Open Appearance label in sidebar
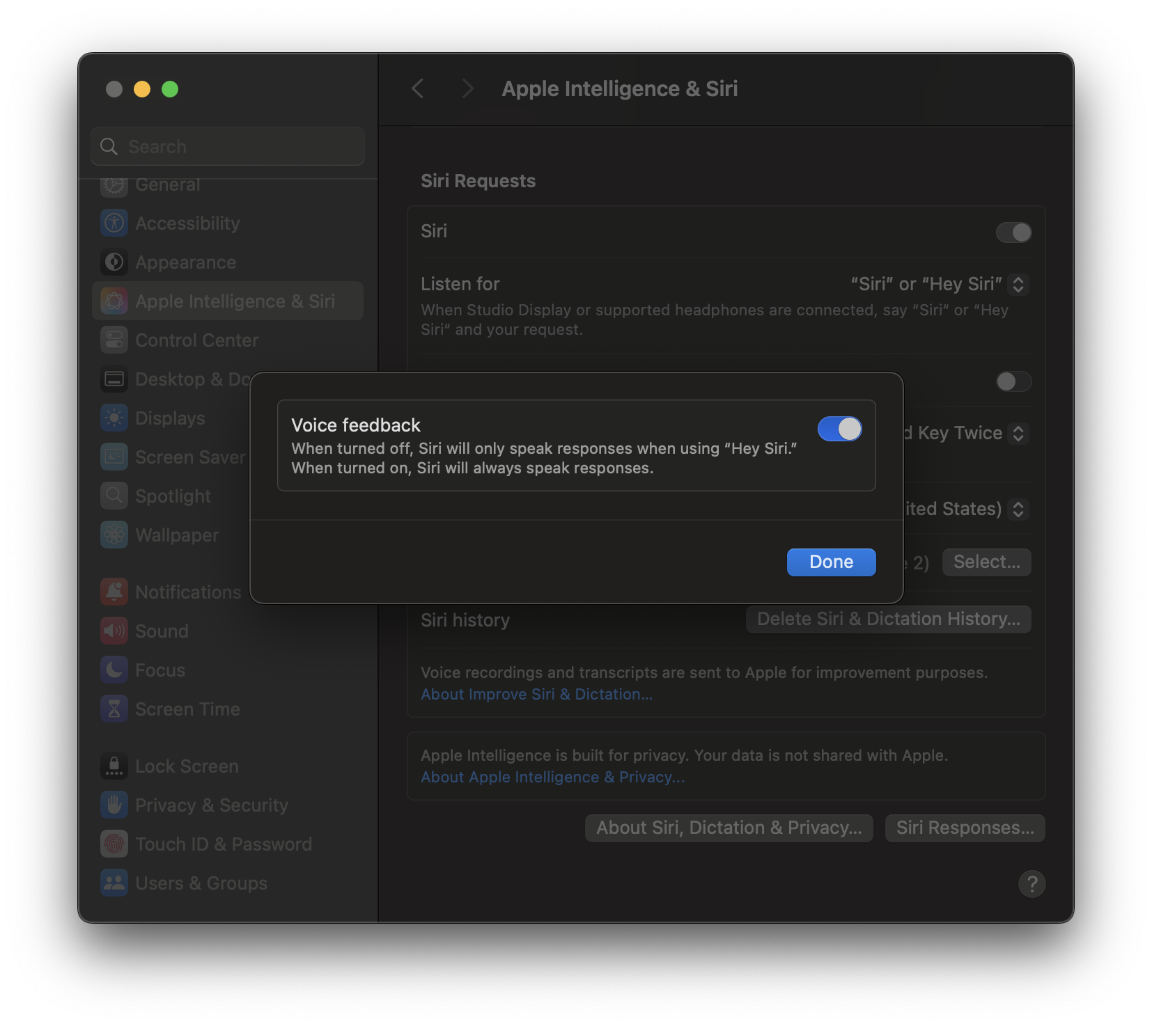The width and height of the screenshot is (1152, 1026). click(x=185, y=262)
